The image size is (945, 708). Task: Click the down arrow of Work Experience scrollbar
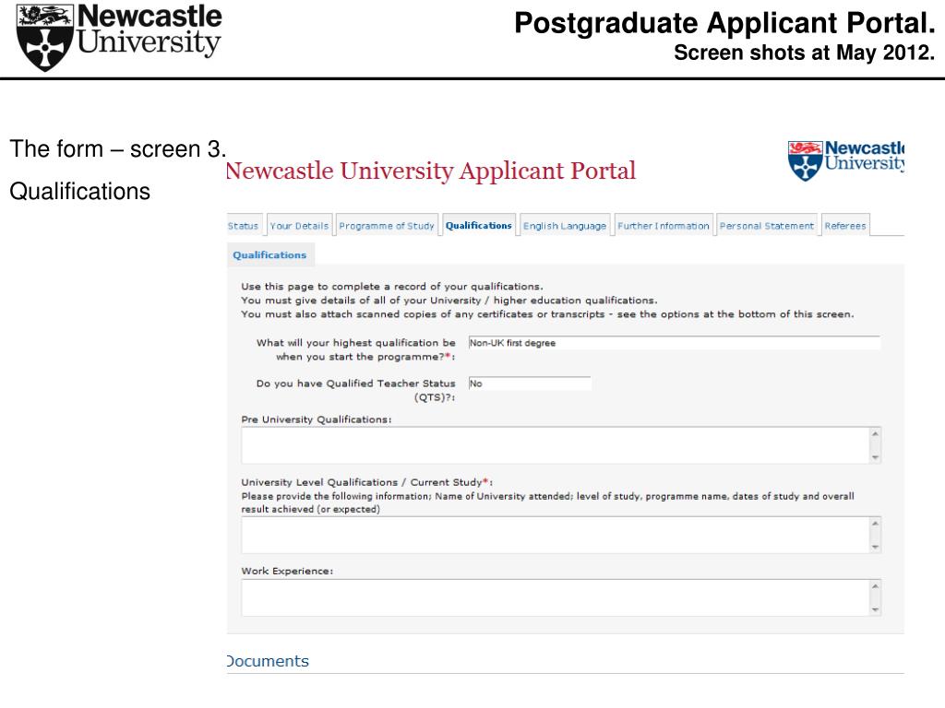[x=875, y=610]
